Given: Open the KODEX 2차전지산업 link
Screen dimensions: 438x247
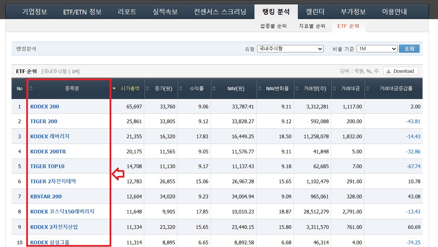Looking at the screenshot, I should point(54,227).
